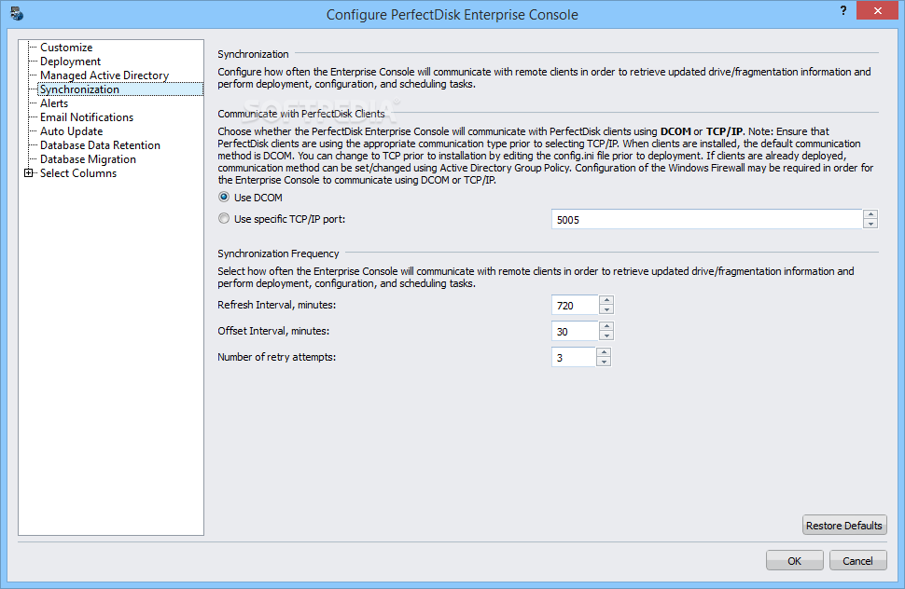Click the Offset Interval field showing 30
The height and width of the screenshot is (589, 905).
click(x=575, y=332)
